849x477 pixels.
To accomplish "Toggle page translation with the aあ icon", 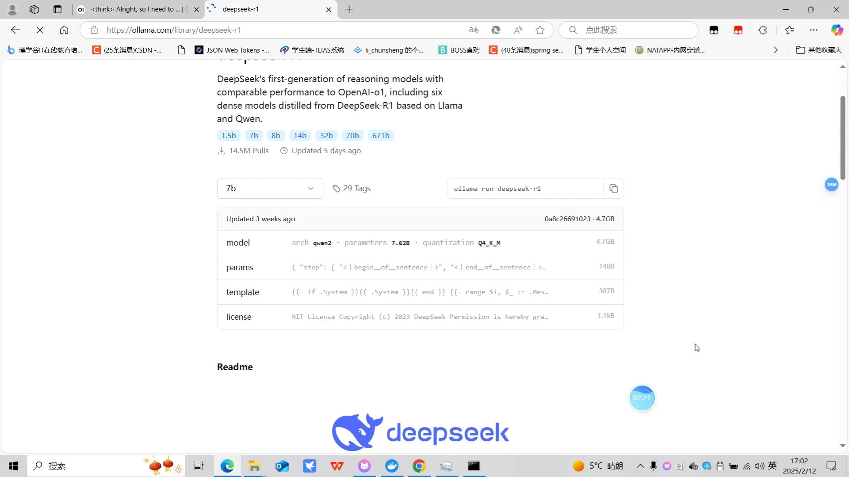I will click(473, 30).
